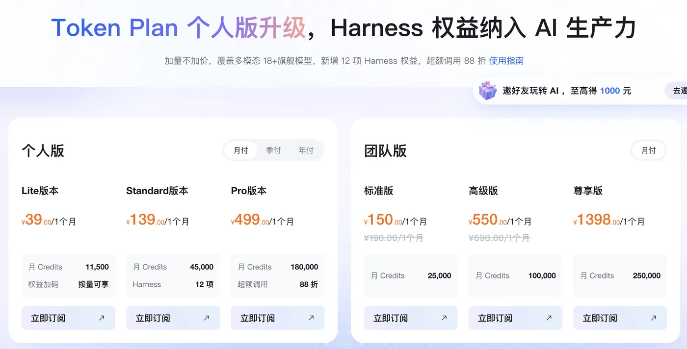Click the 尊享版 plan title
687x349 pixels.
[x=588, y=191]
